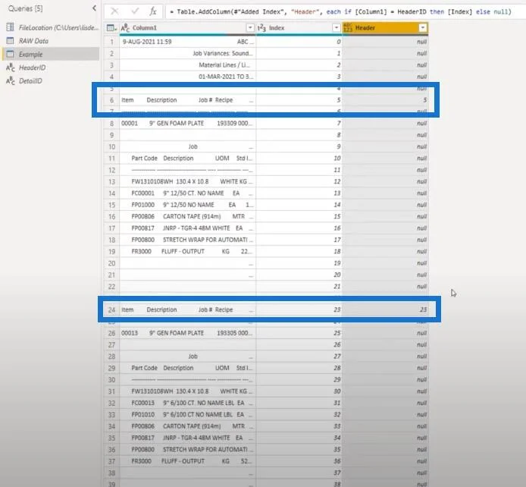Image resolution: width=526 pixels, height=487 pixels.
Task: Select the Column1 column header
Action: click(188, 28)
